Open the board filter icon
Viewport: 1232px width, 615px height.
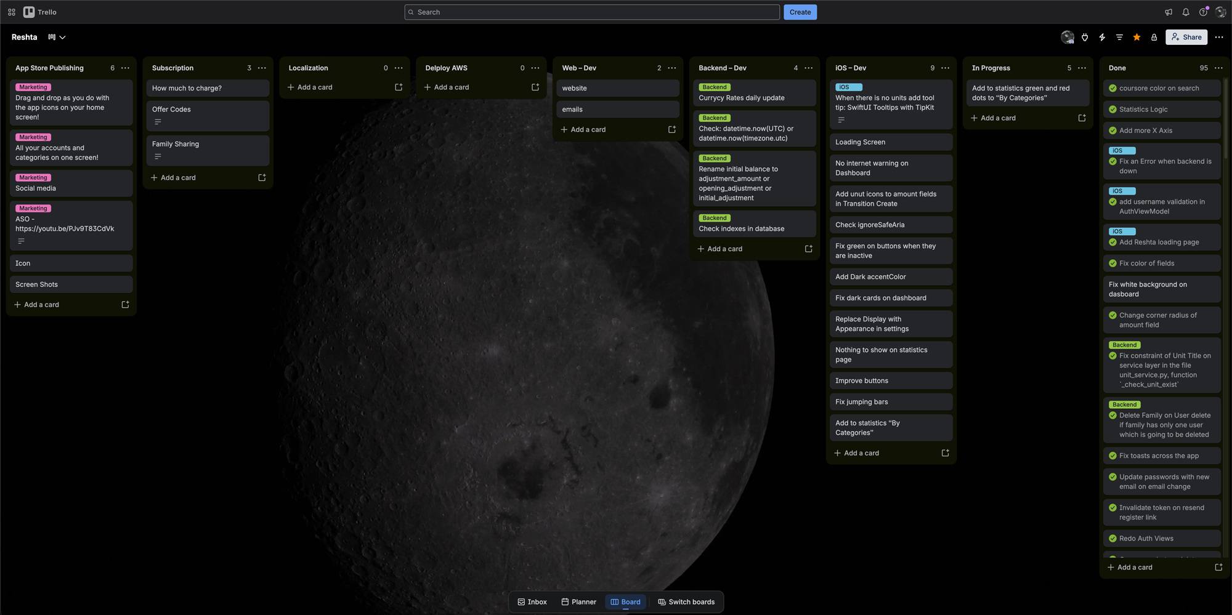[1119, 37]
